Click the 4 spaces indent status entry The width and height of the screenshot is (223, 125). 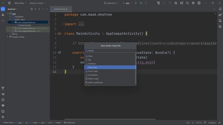coord(212,123)
